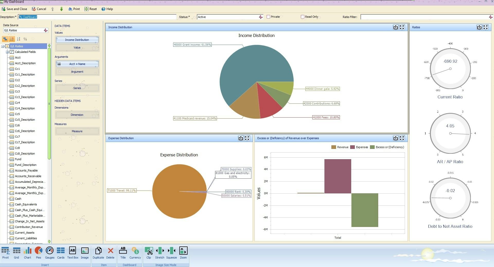Viewport: 494px width, 267px height.
Task: Click the Expenses legend color swatch
Action: tap(352, 147)
